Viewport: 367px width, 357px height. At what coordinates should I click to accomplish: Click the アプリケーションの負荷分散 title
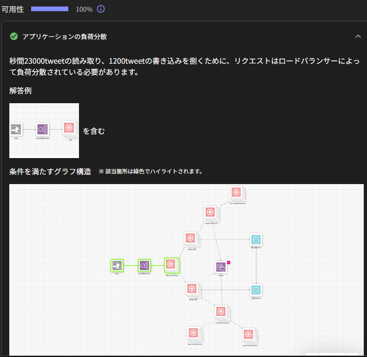65,37
